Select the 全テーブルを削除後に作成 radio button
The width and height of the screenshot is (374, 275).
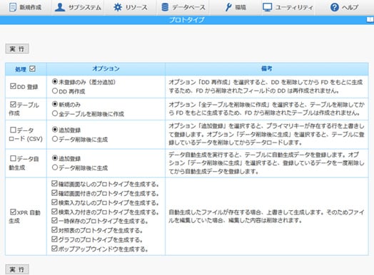(x=55, y=113)
